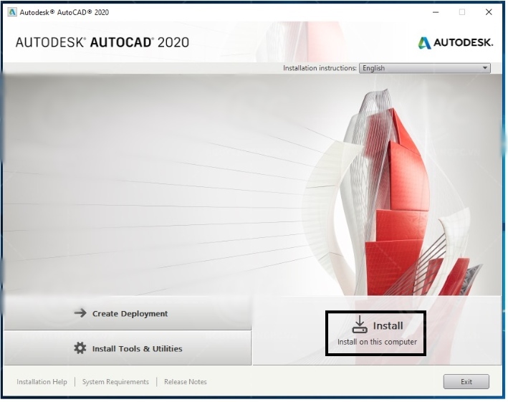
Task: Open the Installation instructions language dropdown
Action: [425, 68]
